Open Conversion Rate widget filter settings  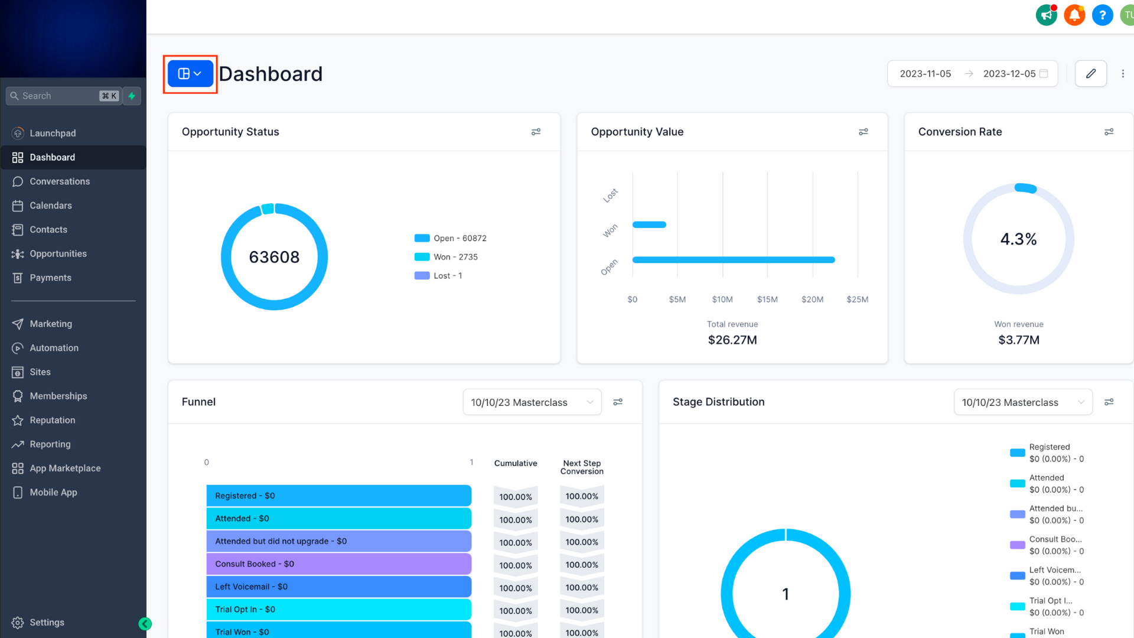1109,132
